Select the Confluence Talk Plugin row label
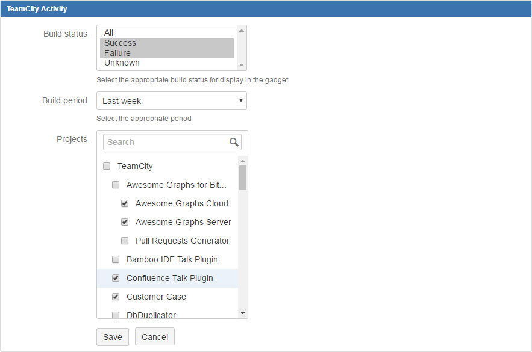Viewport: 532px width, 352px height. tap(170, 278)
